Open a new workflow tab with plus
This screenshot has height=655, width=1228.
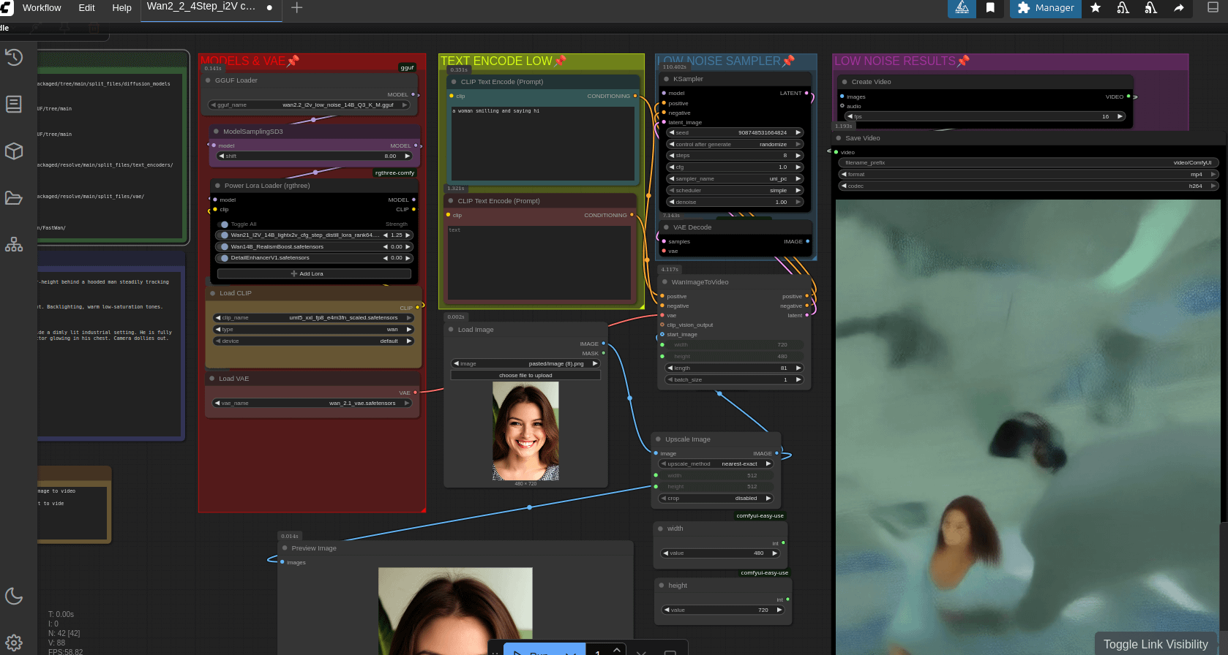click(296, 7)
